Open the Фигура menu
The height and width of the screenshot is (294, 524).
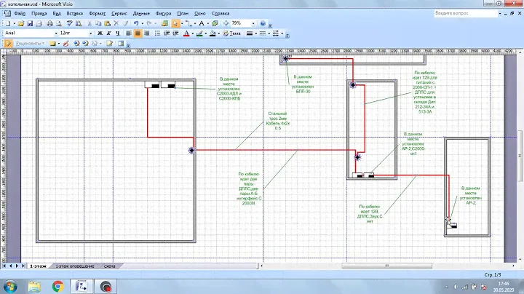pos(162,13)
